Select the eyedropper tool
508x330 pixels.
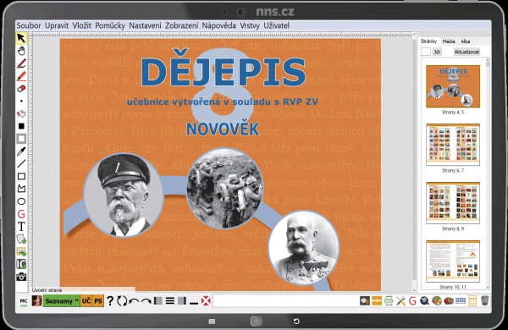click(21, 151)
